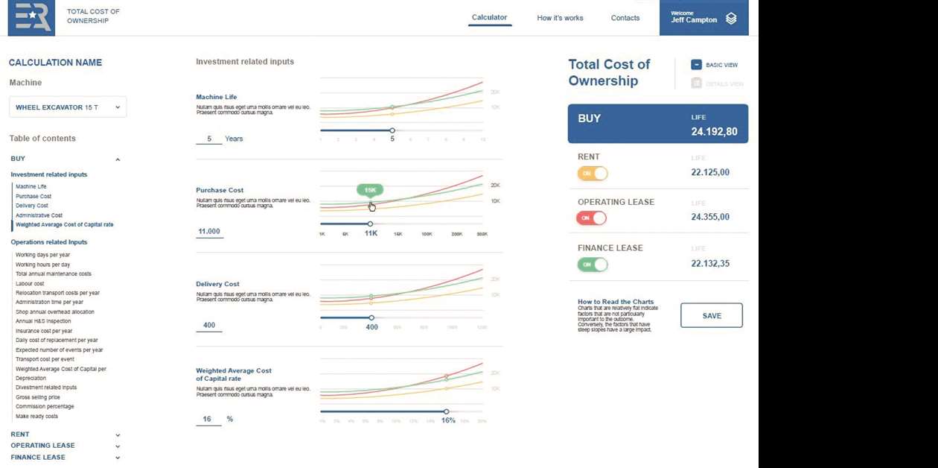Open Commission percentage item
Image resolution: width=938 pixels, height=468 pixels.
pos(45,407)
